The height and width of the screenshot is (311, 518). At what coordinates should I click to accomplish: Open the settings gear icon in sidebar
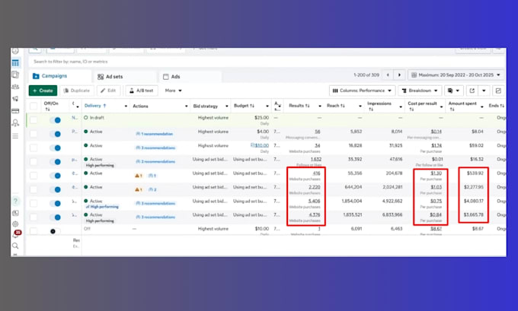(15, 224)
